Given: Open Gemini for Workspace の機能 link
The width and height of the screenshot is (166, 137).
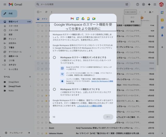Looking at the screenshot, I should coord(102,81).
